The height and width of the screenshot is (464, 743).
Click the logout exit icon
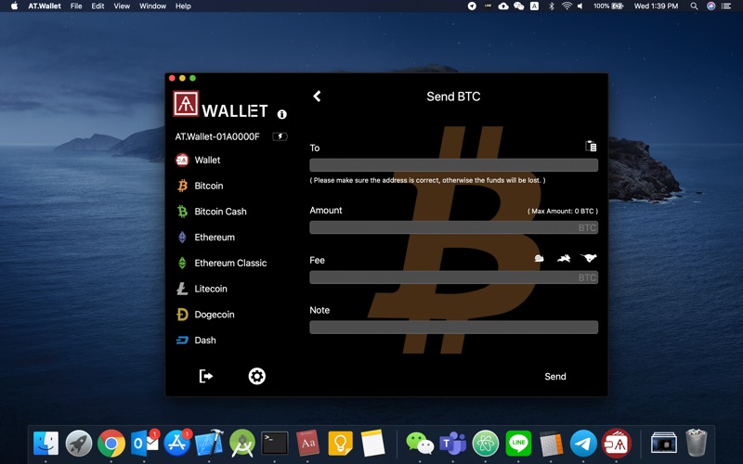coord(205,376)
